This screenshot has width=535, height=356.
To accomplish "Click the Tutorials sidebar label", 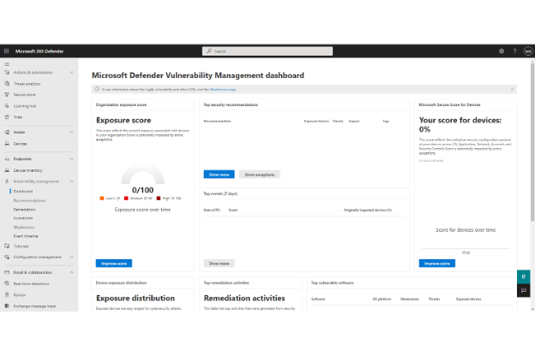I will 21,246.
